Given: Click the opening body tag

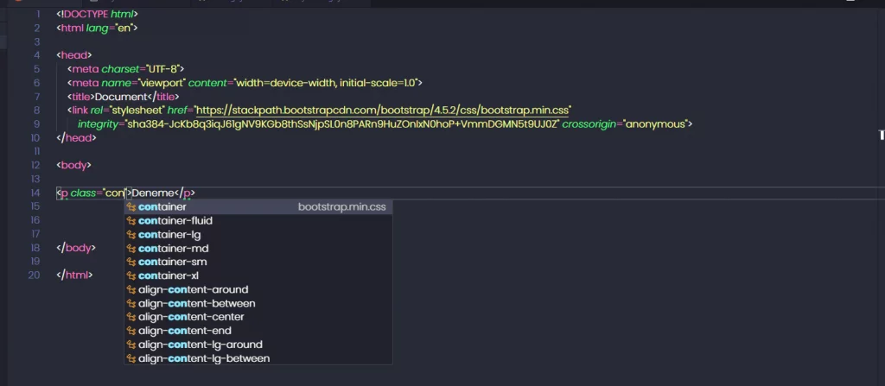Looking at the screenshot, I should pos(74,165).
